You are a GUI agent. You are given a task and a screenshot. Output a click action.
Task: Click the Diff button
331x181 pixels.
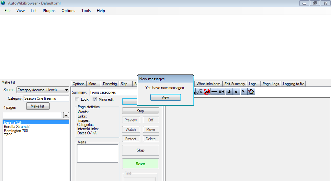click(151, 120)
